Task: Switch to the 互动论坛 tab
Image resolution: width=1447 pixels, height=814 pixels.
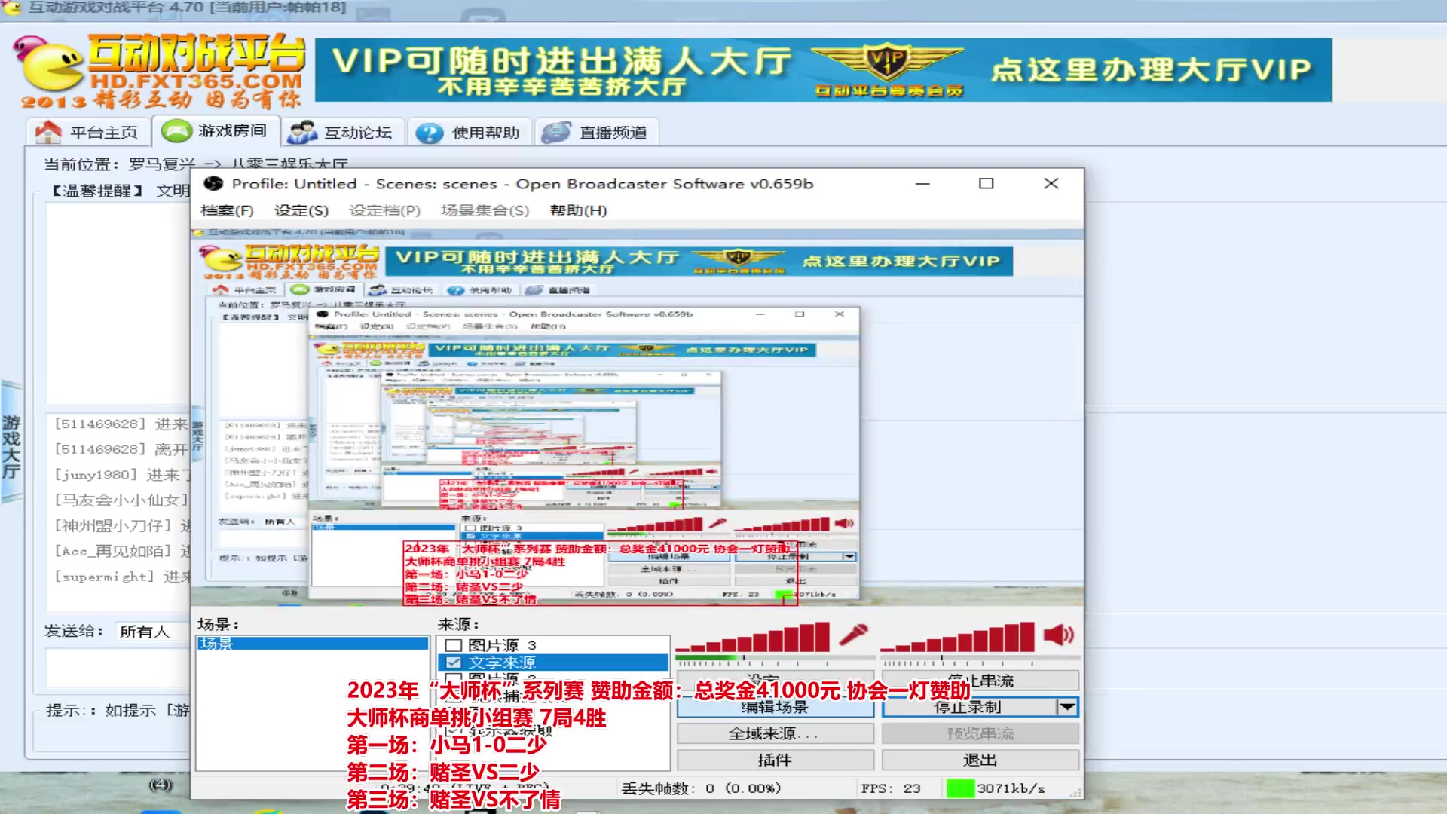Action: (x=343, y=133)
